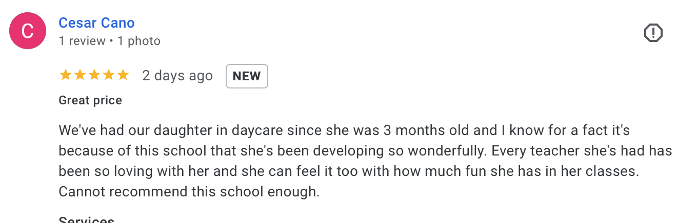Click 'Cannot recommend this school enough' sentence
This screenshot has height=223, width=677.
[189, 192]
